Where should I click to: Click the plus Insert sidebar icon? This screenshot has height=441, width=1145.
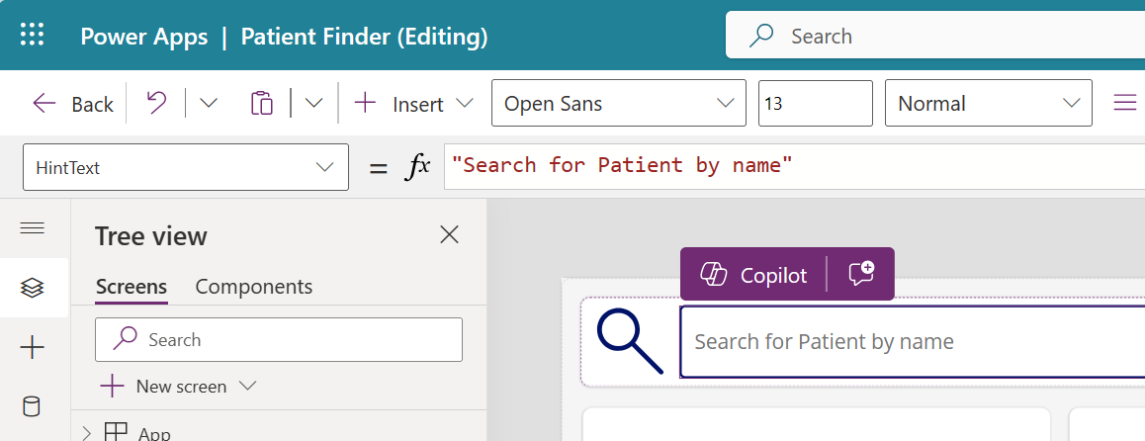click(32, 347)
